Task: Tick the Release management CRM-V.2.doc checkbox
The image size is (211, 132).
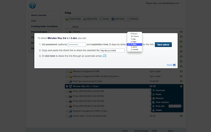Action: [x=67, y=111]
